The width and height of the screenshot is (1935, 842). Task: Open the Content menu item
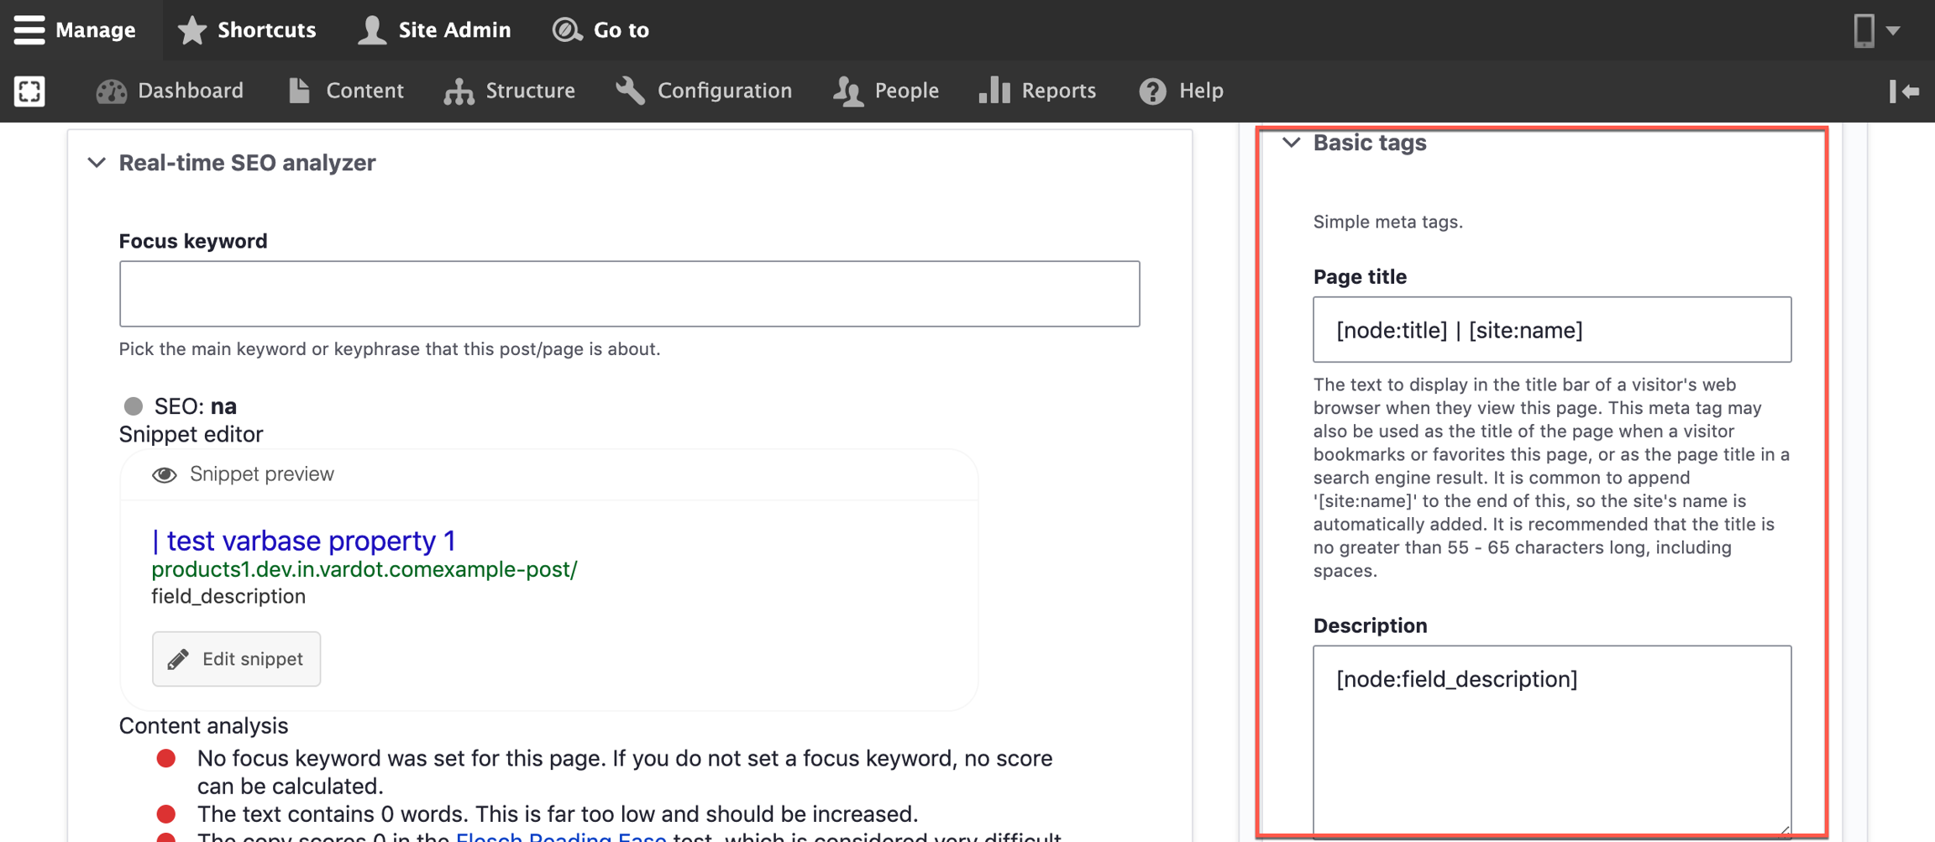[x=346, y=91]
